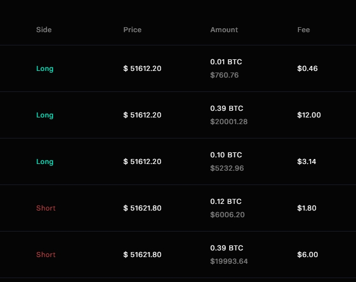Click the $760.76 amount value
356x282 pixels.
click(x=224, y=75)
